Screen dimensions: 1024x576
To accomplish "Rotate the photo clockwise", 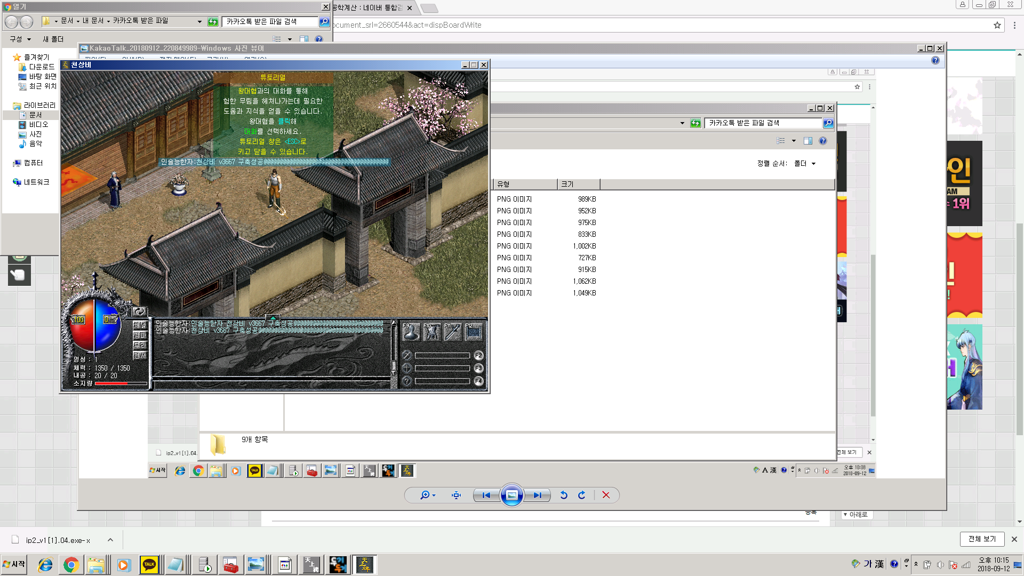I will pyautogui.click(x=582, y=495).
